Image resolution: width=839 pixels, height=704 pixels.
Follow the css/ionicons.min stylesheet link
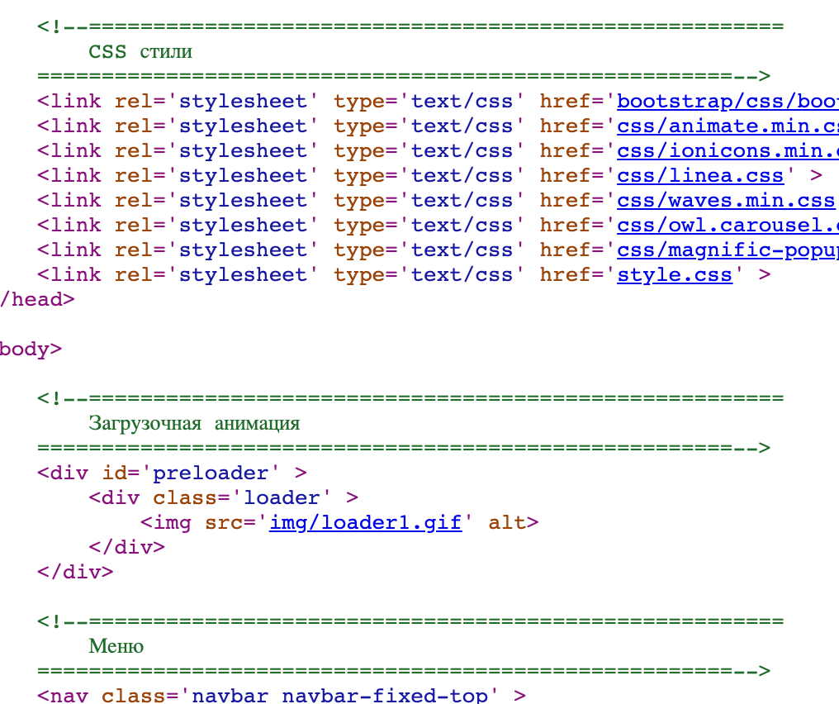tap(727, 151)
